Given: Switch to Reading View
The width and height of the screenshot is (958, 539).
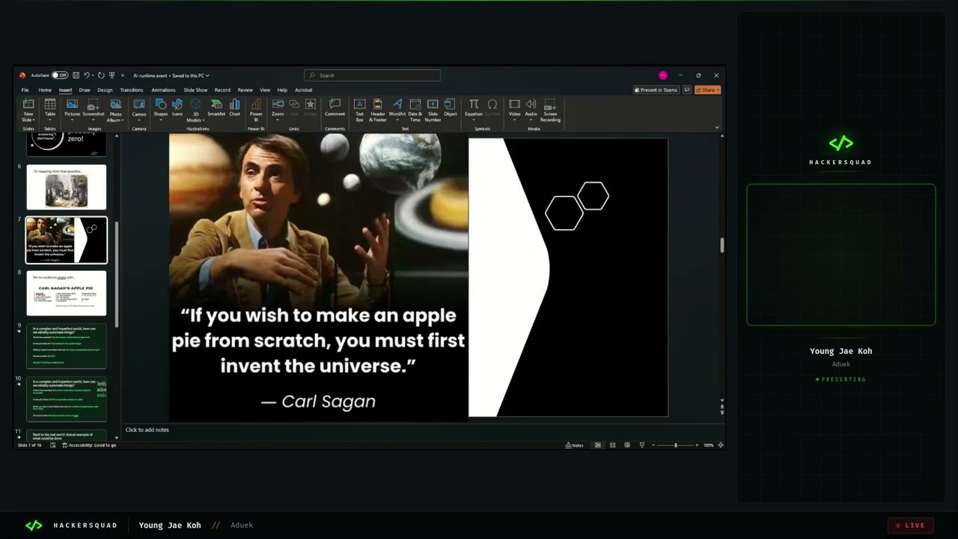Looking at the screenshot, I should pyautogui.click(x=627, y=445).
